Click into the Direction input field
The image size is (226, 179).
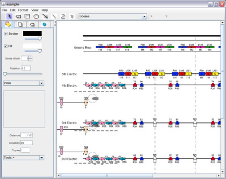26,143
